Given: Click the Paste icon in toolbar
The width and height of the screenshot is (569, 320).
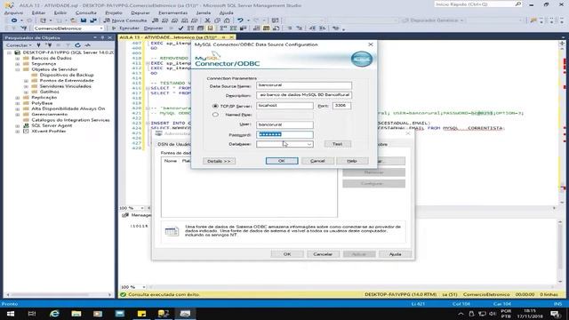Looking at the screenshot, I should pyautogui.click(x=227, y=20).
